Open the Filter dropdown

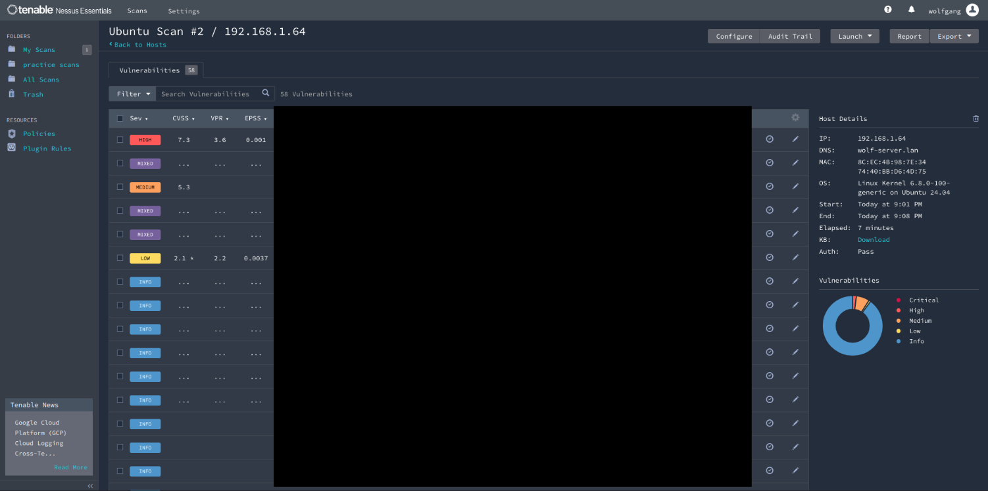pos(133,94)
